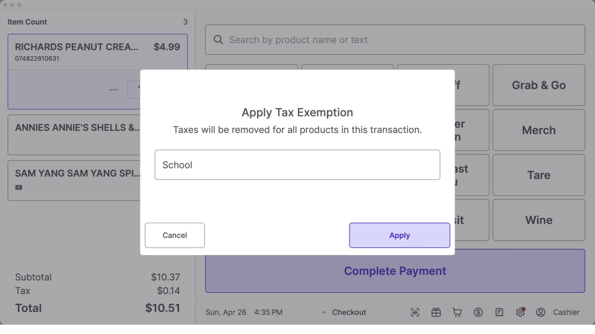
Task: Open the Merch category
Action: pos(538,130)
